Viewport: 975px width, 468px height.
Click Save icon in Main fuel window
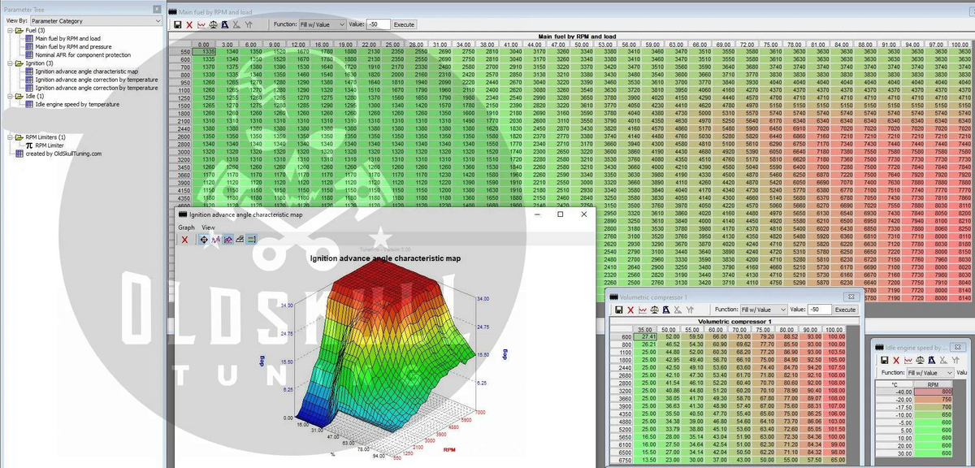click(x=177, y=25)
